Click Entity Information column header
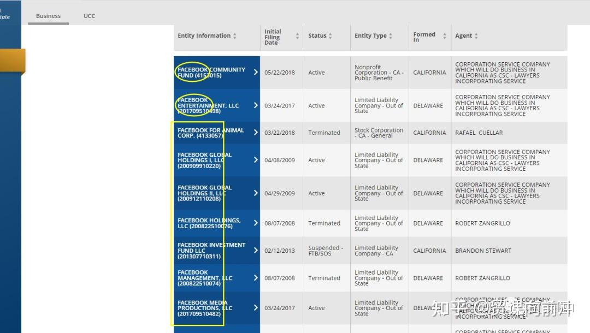This screenshot has width=590, height=333. point(204,35)
